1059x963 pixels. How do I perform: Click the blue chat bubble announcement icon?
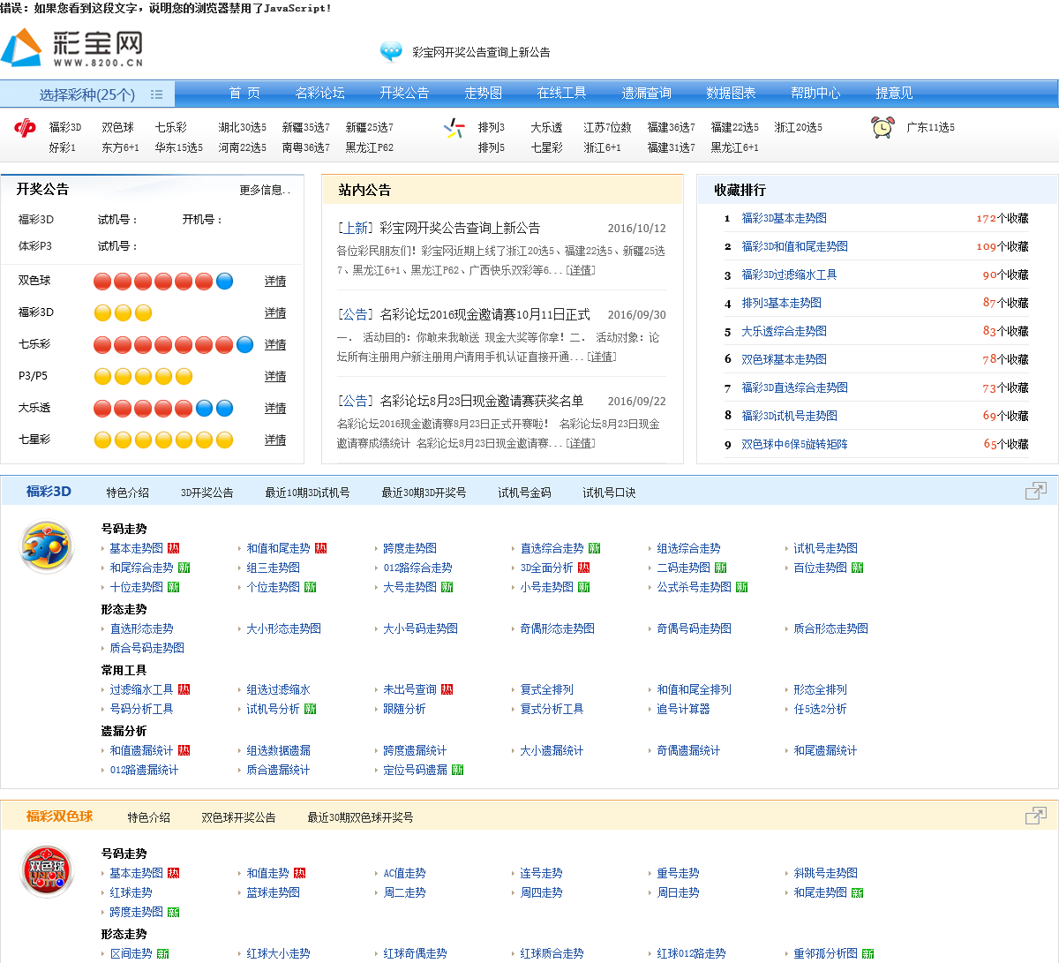[x=391, y=52]
